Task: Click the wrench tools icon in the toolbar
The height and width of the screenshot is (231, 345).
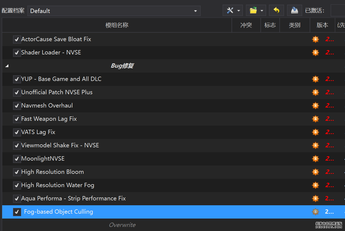Action: 230,11
